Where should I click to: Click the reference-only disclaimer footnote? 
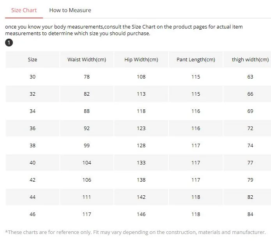(x=135, y=232)
